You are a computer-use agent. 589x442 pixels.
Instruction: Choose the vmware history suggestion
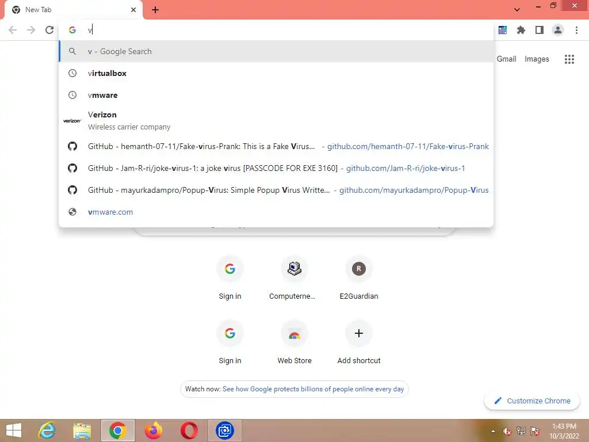[277, 95]
